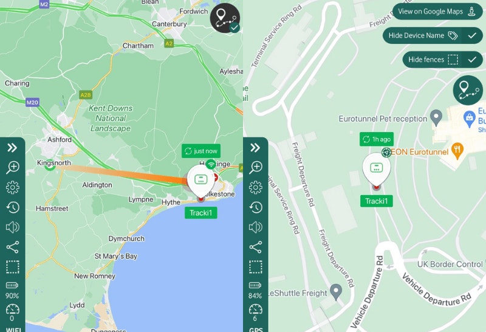The image size is (486, 332).
Task: Select Tracki1 label on left map
Action: point(201,213)
